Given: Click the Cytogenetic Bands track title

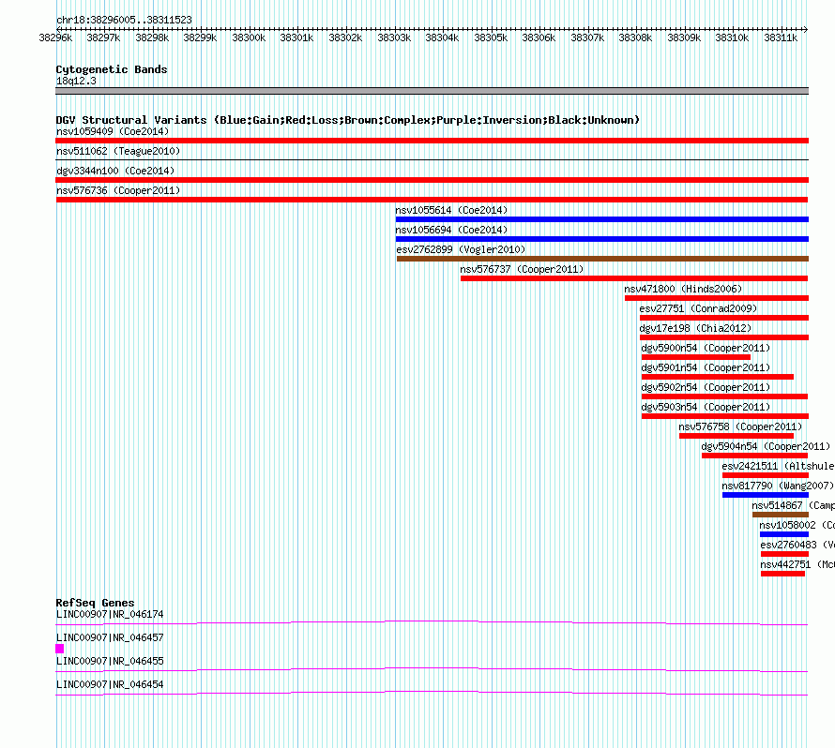Looking at the screenshot, I should point(112,69).
